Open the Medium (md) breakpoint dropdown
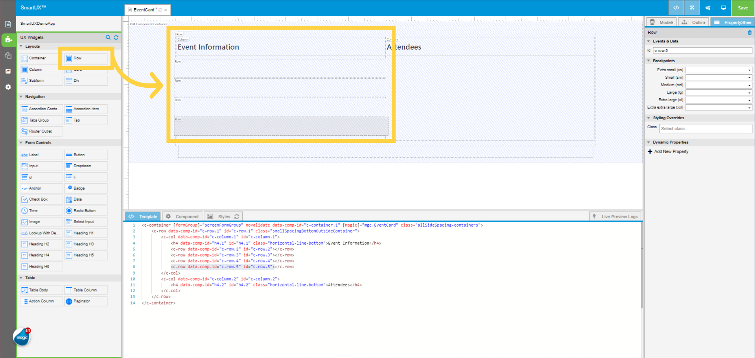Image resolution: width=755 pixels, height=358 pixels. pyautogui.click(x=748, y=85)
